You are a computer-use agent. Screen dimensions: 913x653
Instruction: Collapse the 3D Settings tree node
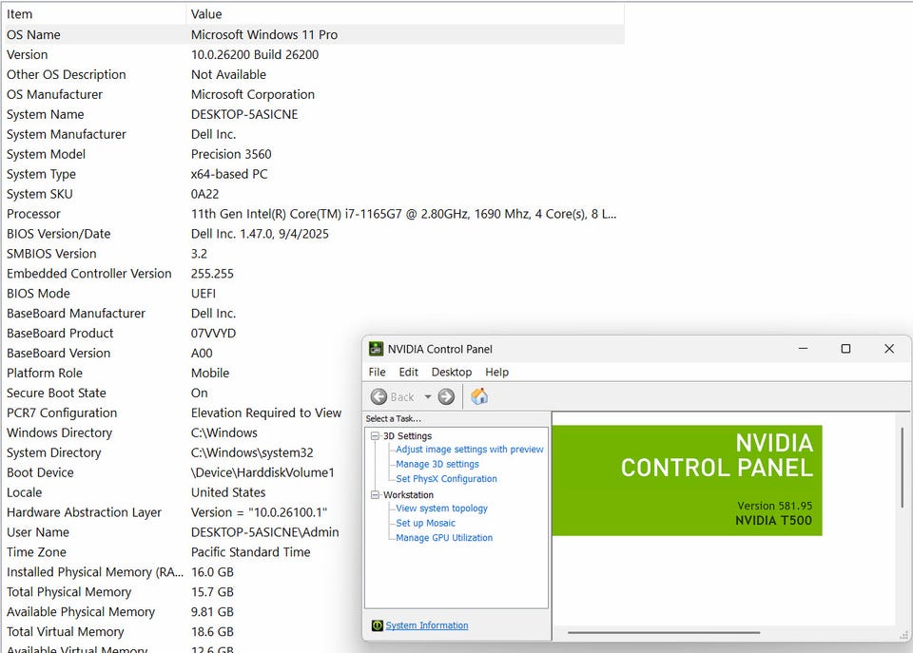click(376, 436)
